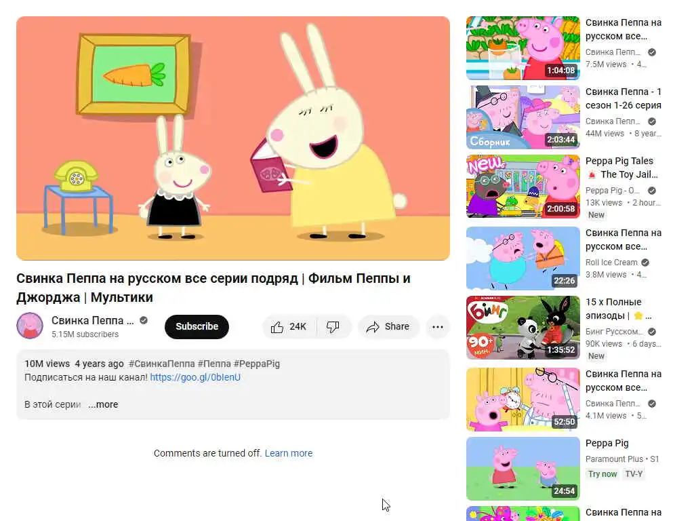Click the Share arrow button
Image resolution: width=694 pixels, height=521 pixels.
pos(388,327)
